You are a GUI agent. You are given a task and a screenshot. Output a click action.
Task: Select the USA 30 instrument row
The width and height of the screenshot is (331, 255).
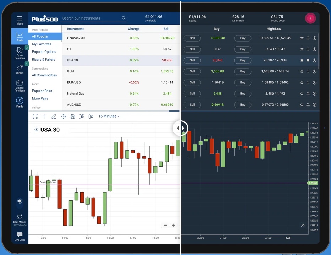tap(191, 60)
